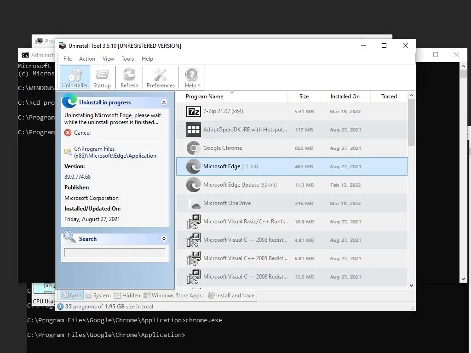Switch to the System tab
471x353 pixels.
coord(98,296)
